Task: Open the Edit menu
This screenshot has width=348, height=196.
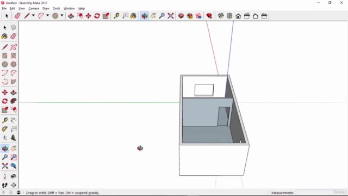Action: [x=13, y=9]
